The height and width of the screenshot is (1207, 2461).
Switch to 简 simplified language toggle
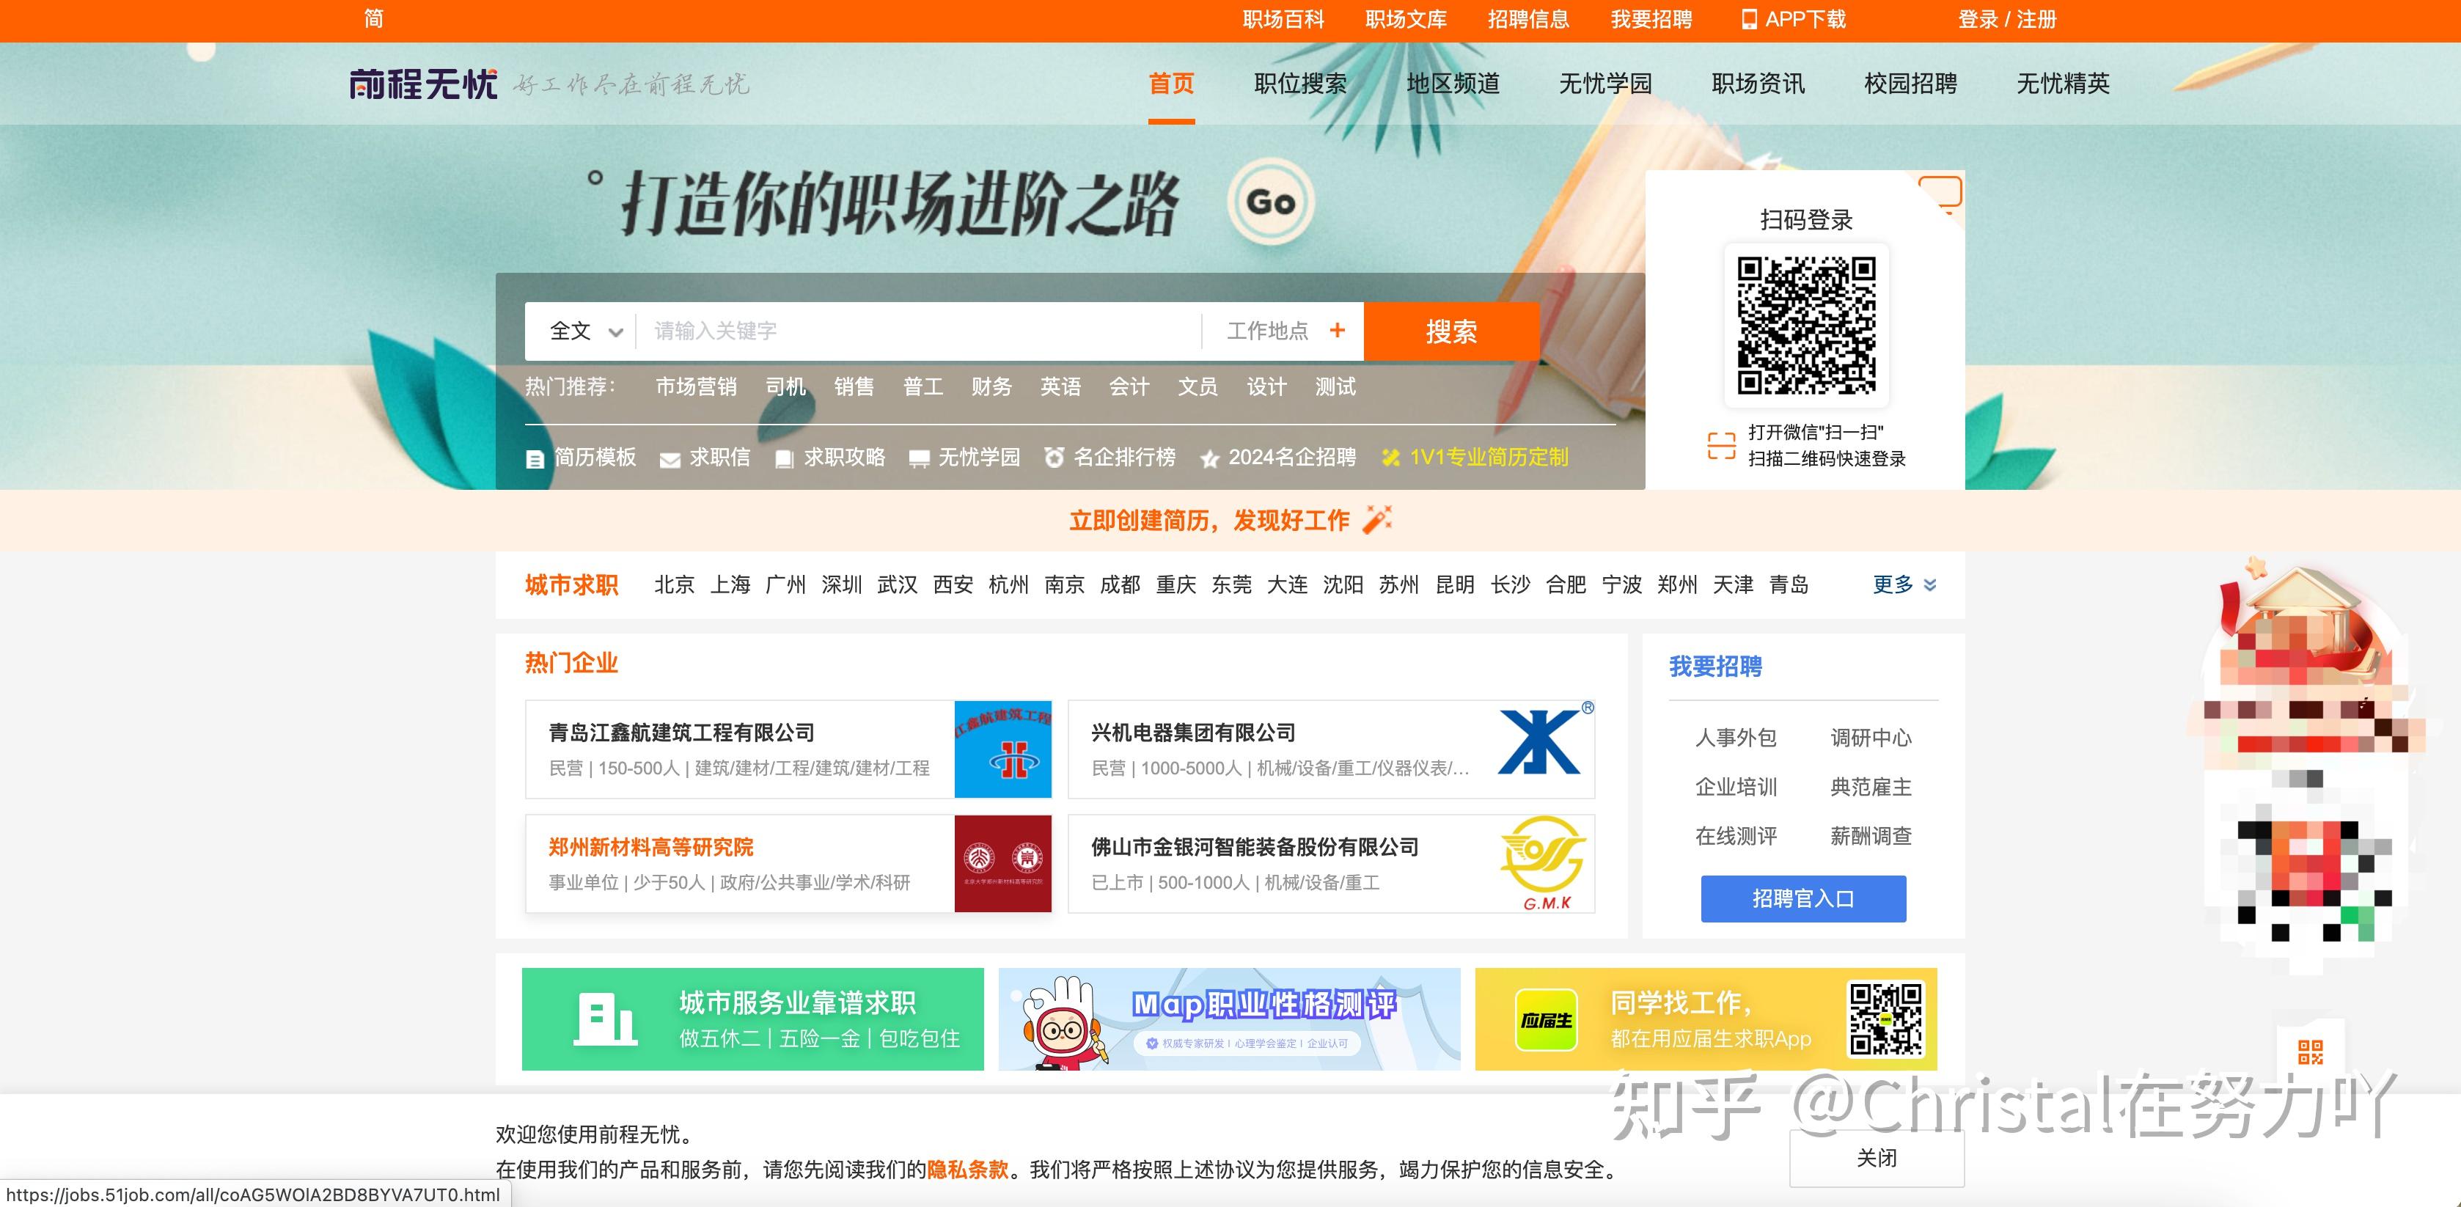[x=373, y=18]
